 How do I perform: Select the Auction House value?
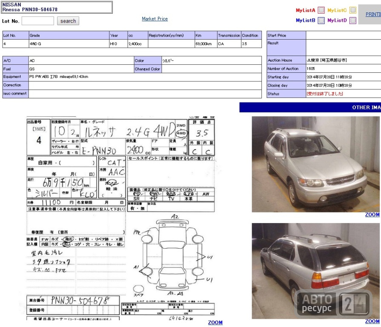coord(327,60)
